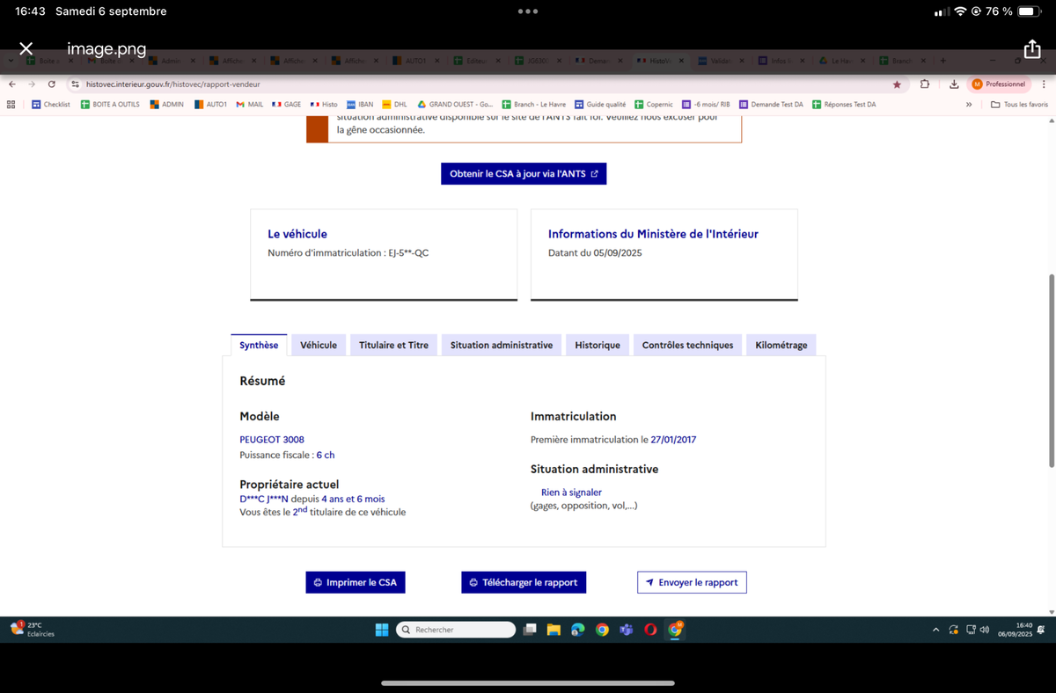Viewport: 1056px width, 693px height.
Task: Open the Réponses Test DA bookmark
Action: [844, 104]
